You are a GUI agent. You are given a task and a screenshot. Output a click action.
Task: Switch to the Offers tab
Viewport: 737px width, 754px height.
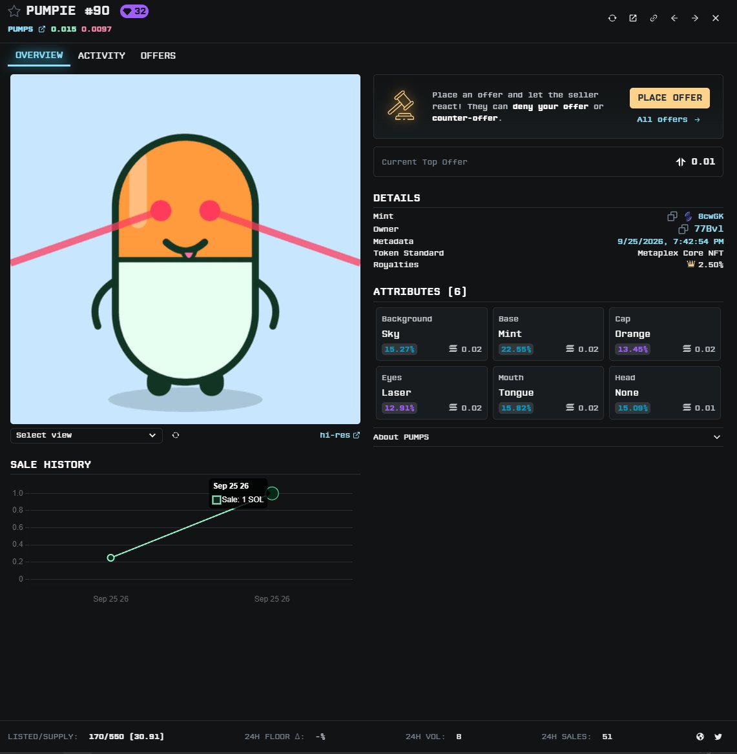coord(158,56)
